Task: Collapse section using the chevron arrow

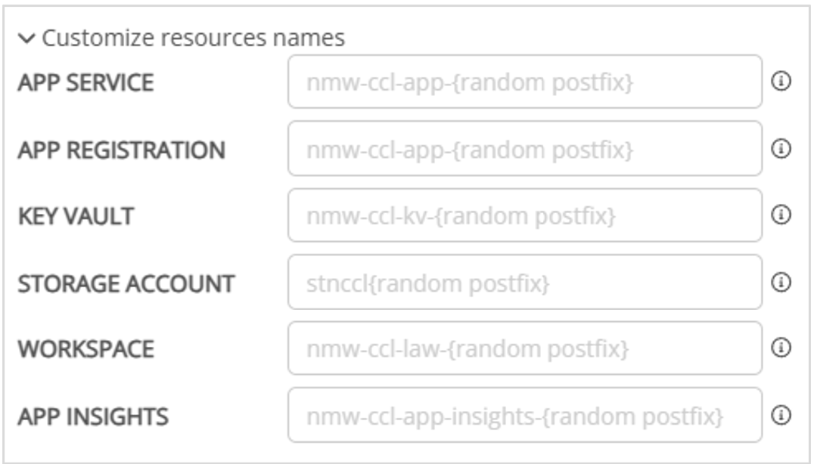Action: click(29, 39)
